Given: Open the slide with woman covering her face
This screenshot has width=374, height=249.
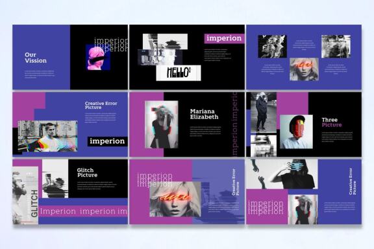Looking at the screenshot, I should tap(304, 192).
